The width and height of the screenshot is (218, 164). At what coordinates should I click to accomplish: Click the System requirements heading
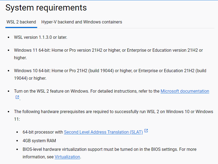(x=46, y=8)
